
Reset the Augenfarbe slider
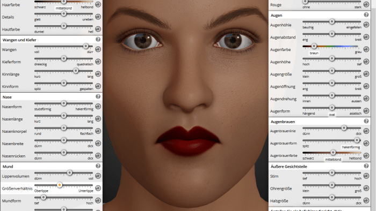(x=366, y=49)
